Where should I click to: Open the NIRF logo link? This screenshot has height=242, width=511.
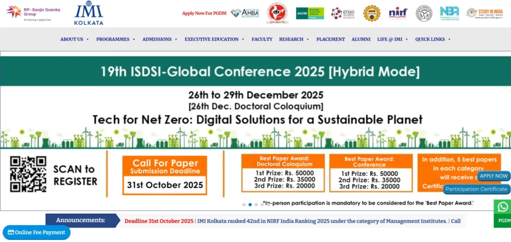click(398, 13)
